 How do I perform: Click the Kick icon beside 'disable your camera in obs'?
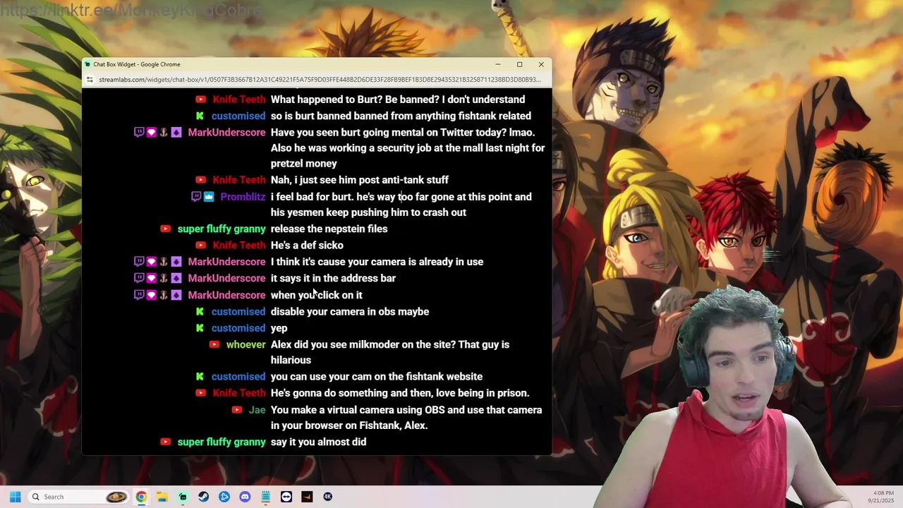(200, 311)
